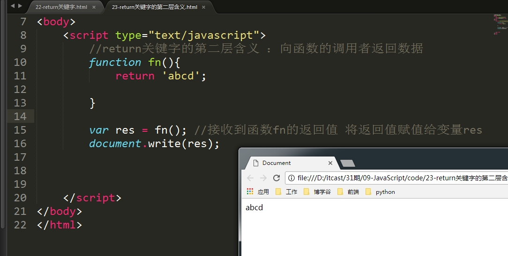The image size is (508, 256).
Task: Click the opening body tag on line 7
Action: [56, 21]
